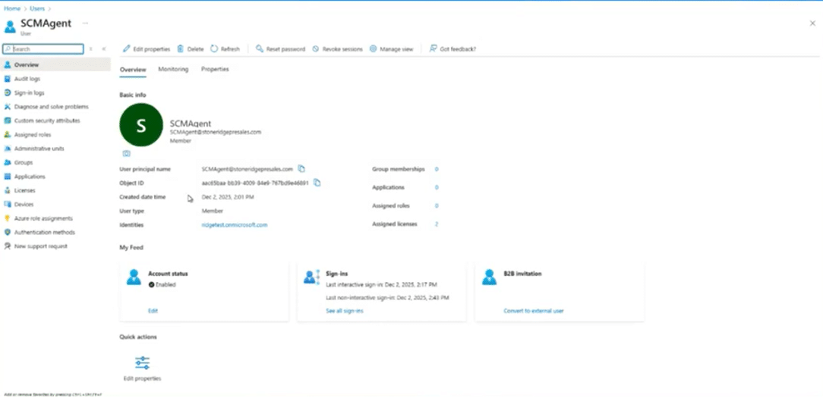This screenshot has height=401, width=823.
Task: Click the Assigned licenses count 2
Action: tap(437, 224)
